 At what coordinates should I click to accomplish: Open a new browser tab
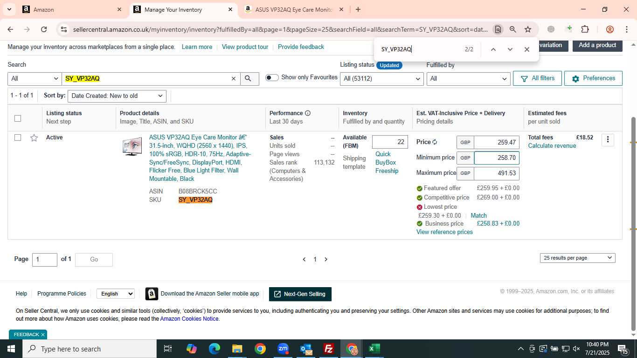(358, 9)
